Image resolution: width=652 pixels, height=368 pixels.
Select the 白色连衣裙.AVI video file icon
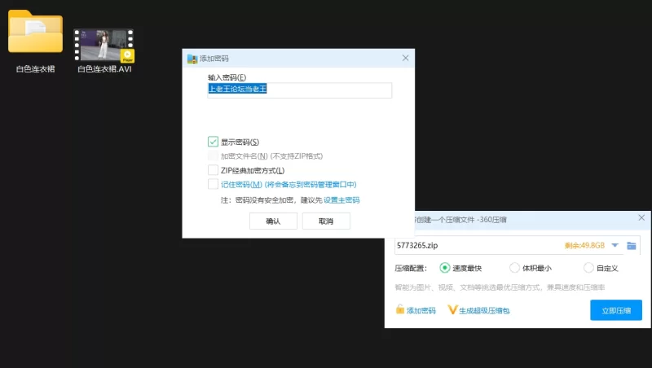pyautogui.click(x=104, y=45)
